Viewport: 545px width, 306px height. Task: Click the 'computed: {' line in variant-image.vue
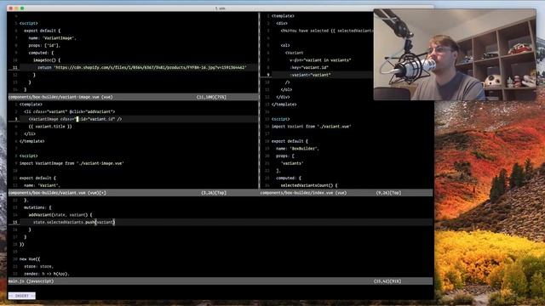pyautogui.click(x=41, y=53)
